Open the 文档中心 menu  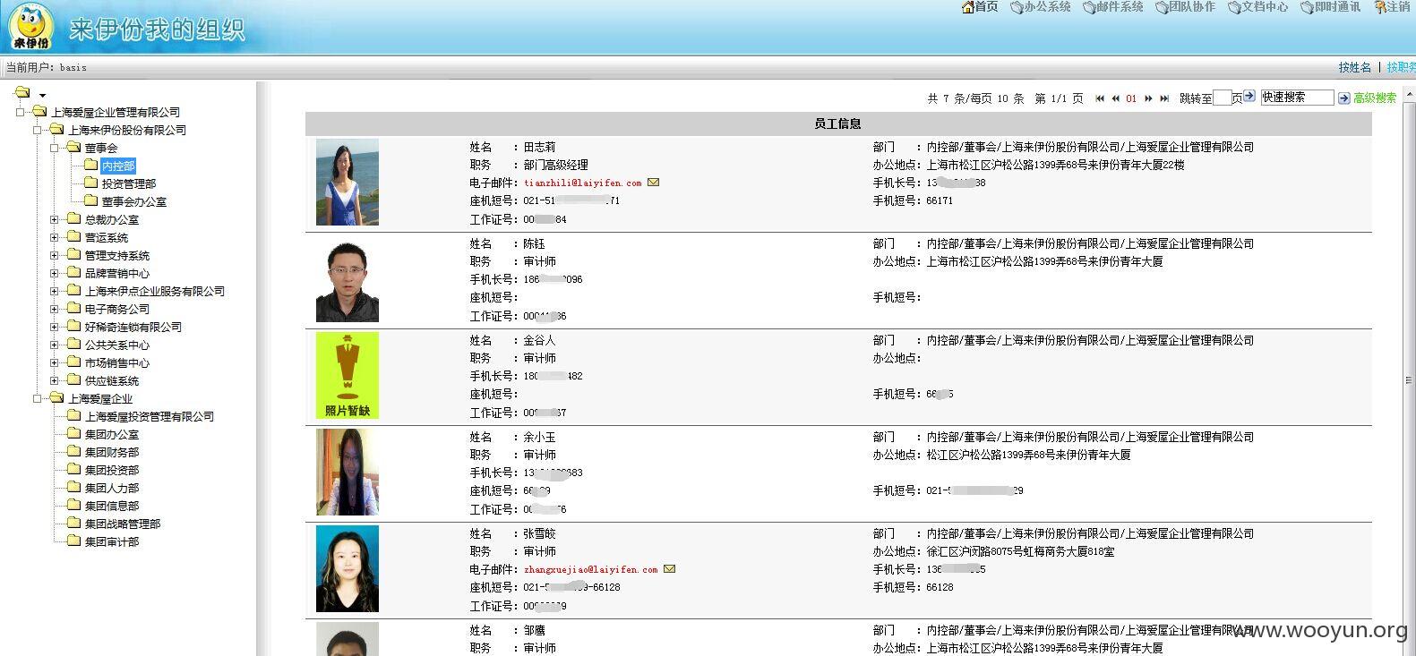[x=1258, y=7]
